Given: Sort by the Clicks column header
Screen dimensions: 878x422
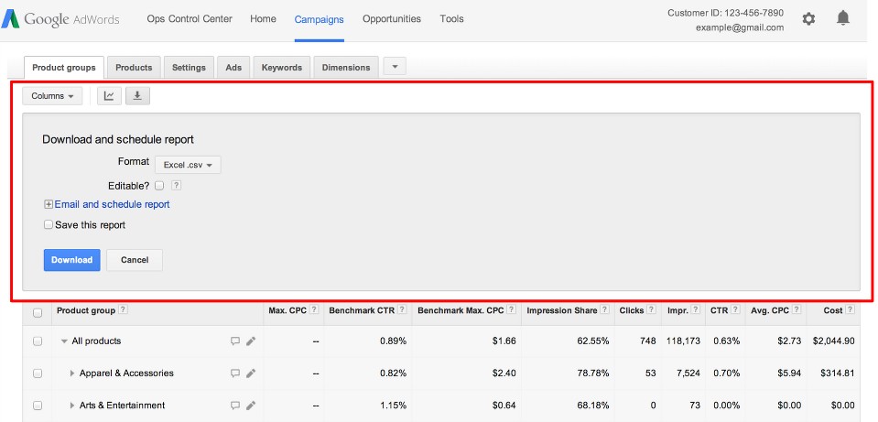Looking at the screenshot, I should tap(632, 310).
